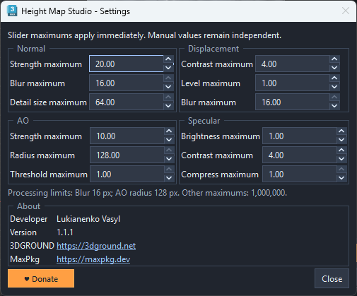
Task: Close the Settings dialog with Close button
Action: pos(332,278)
